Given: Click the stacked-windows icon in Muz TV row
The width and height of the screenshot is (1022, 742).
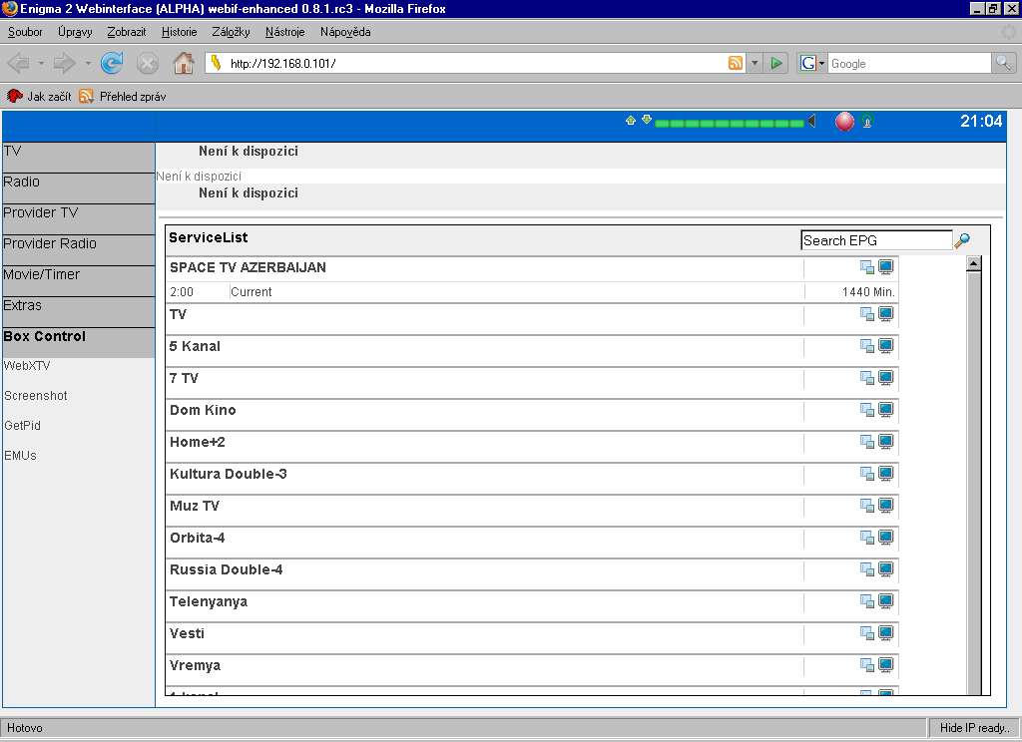Looking at the screenshot, I should coord(867,506).
